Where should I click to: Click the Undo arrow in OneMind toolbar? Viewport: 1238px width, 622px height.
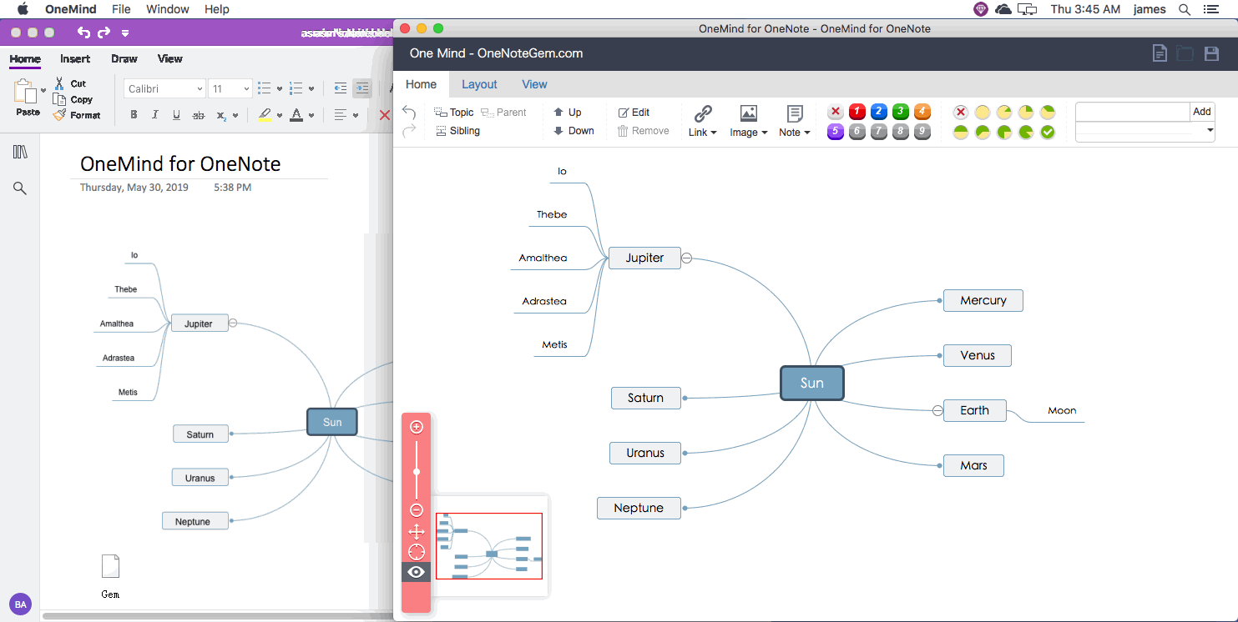tap(409, 113)
